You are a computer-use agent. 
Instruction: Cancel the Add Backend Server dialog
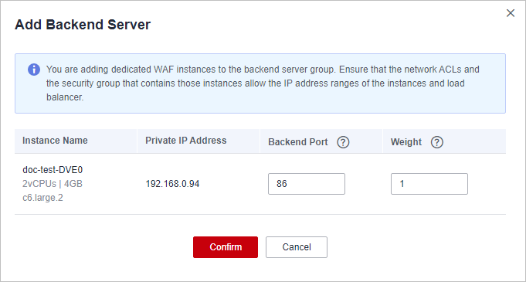click(297, 247)
